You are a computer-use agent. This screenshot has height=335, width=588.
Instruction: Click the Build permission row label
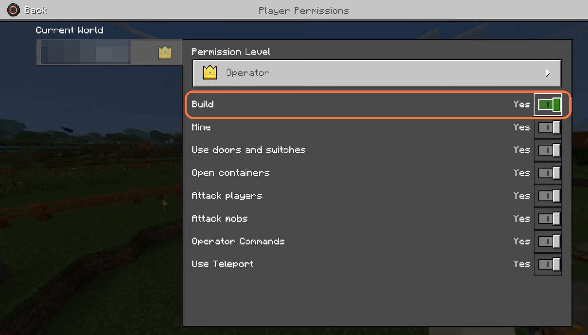pyautogui.click(x=203, y=104)
